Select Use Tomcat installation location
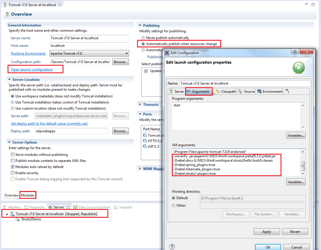The height and width of the screenshot is (250, 321). coord(13,102)
